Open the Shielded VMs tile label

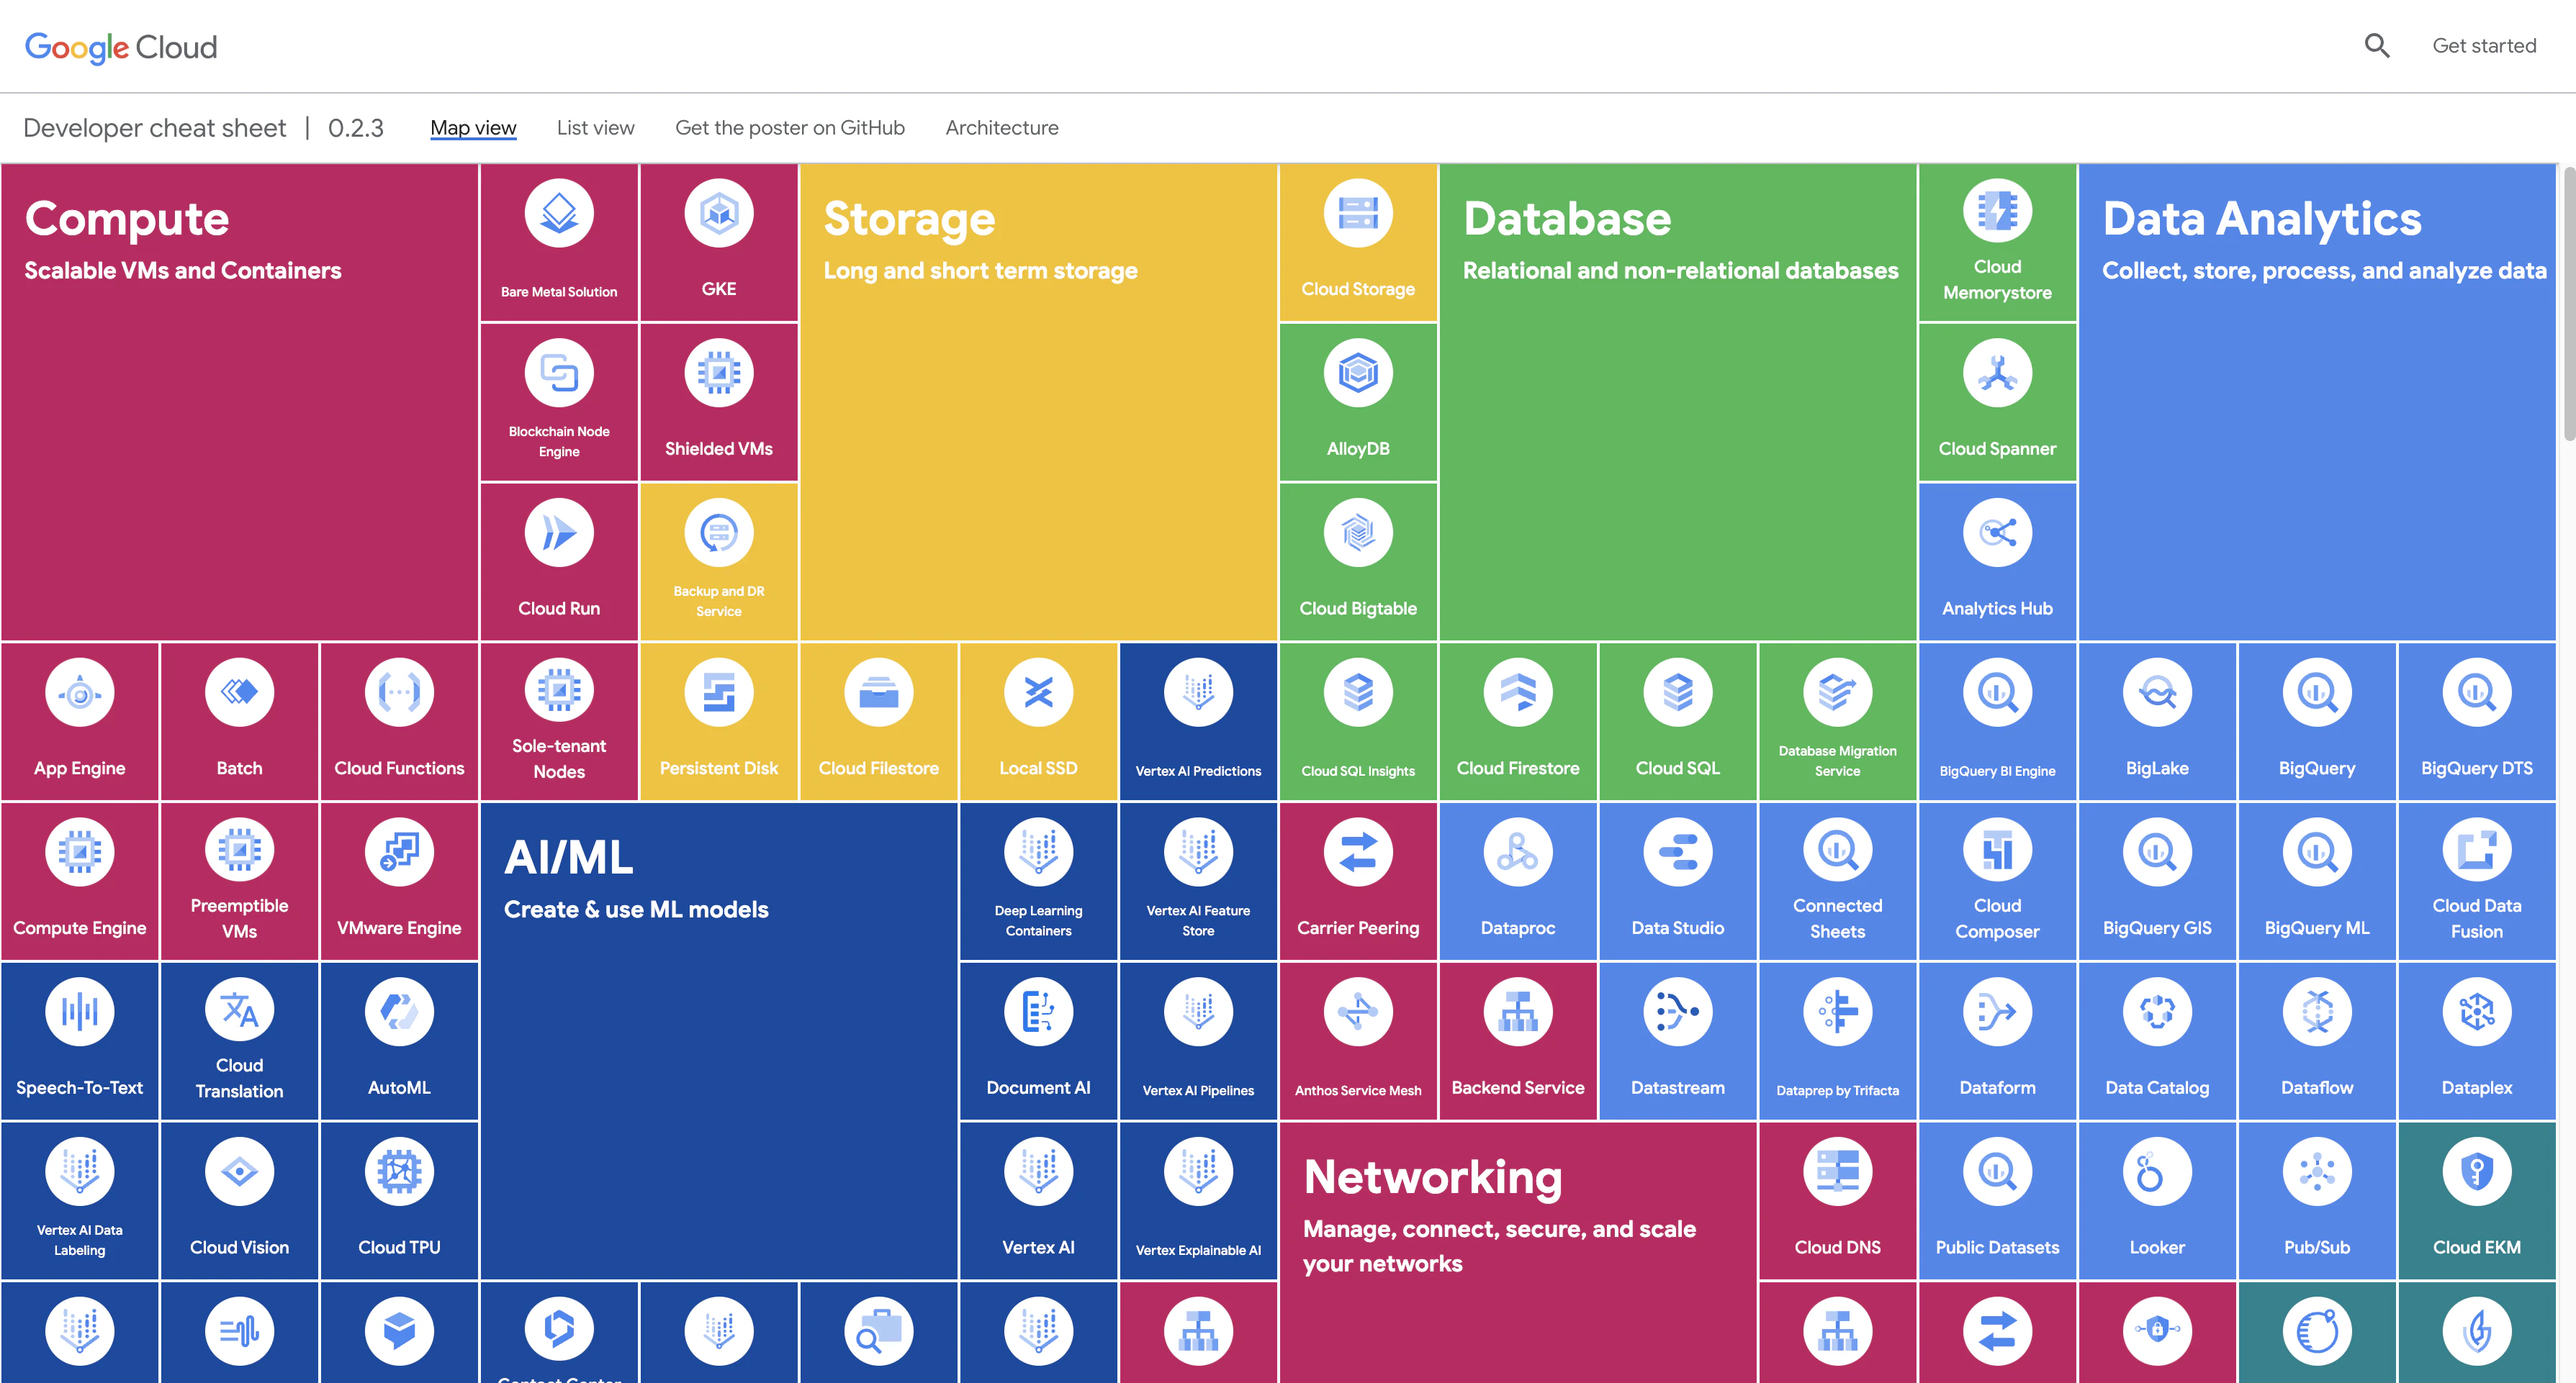pyautogui.click(x=719, y=449)
